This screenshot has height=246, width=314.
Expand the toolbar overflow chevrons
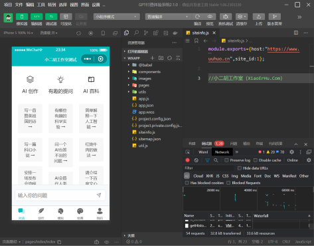click(x=299, y=17)
